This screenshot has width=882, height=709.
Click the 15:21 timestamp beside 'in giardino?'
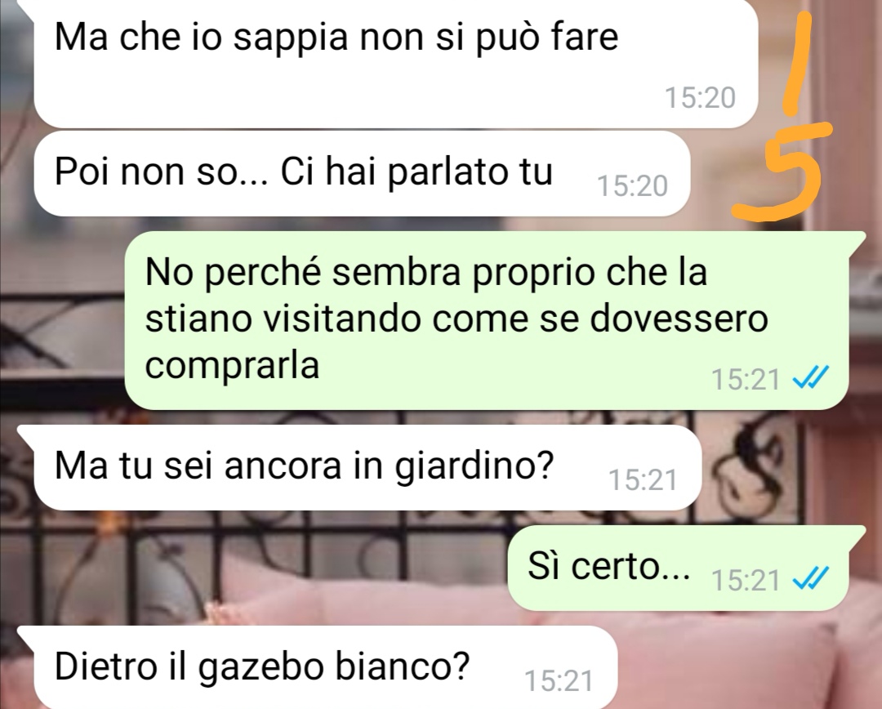(643, 480)
